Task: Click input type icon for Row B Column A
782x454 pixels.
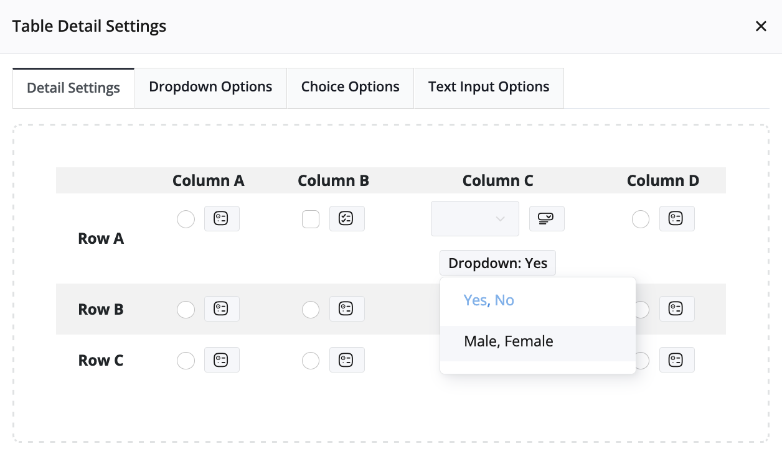Action: pyautogui.click(x=222, y=309)
